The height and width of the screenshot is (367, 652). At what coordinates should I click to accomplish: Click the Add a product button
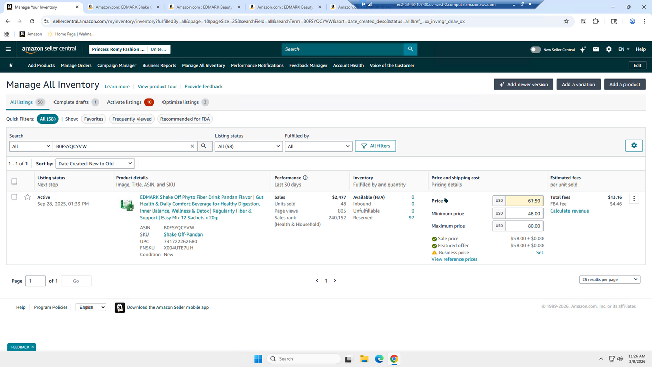pyautogui.click(x=625, y=84)
